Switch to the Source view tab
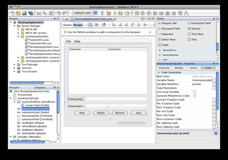The height and width of the screenshot is (160, 228). 67,25
